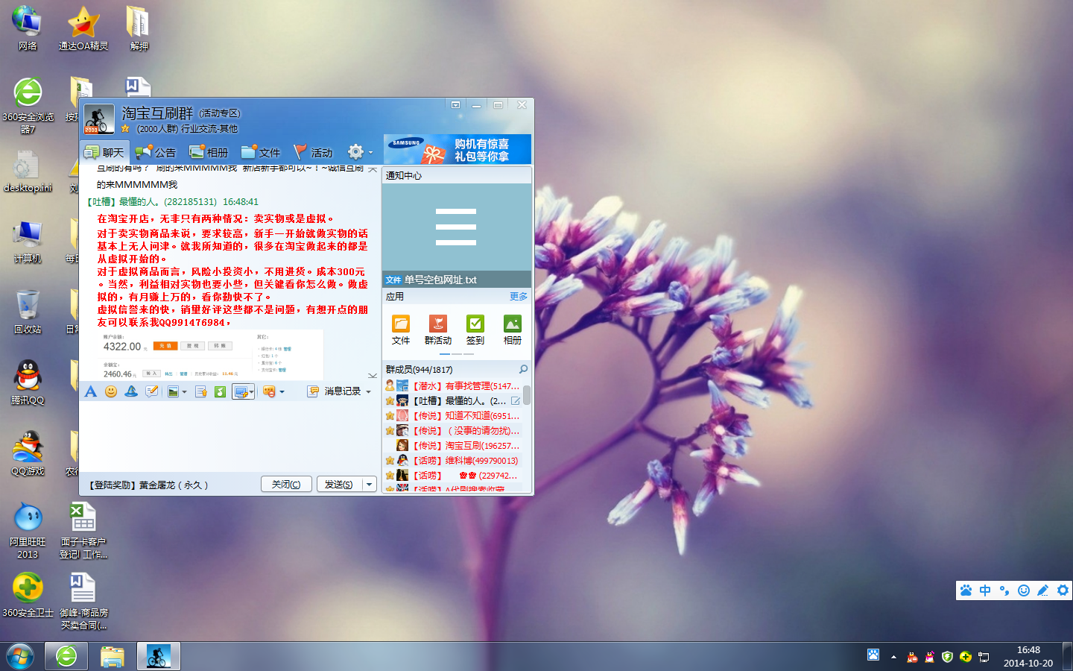Select member 维科博(499790013)
The image size is (1073, 671).
[x=452, y=461]
